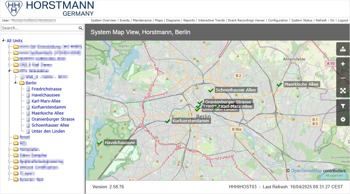Click the Last Refresh timestamp in footer
Viewport: 350px width, 194px height.
(303, 187)
